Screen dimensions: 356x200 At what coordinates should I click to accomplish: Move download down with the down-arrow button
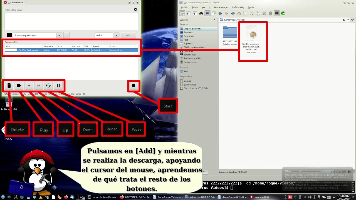coord(38,86)
